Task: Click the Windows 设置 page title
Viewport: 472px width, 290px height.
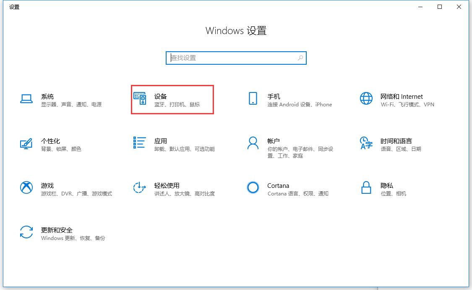Action: click(x=236, y=31)
